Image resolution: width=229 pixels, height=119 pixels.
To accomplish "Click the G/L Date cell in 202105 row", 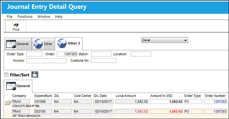I will tap(103, 111).
